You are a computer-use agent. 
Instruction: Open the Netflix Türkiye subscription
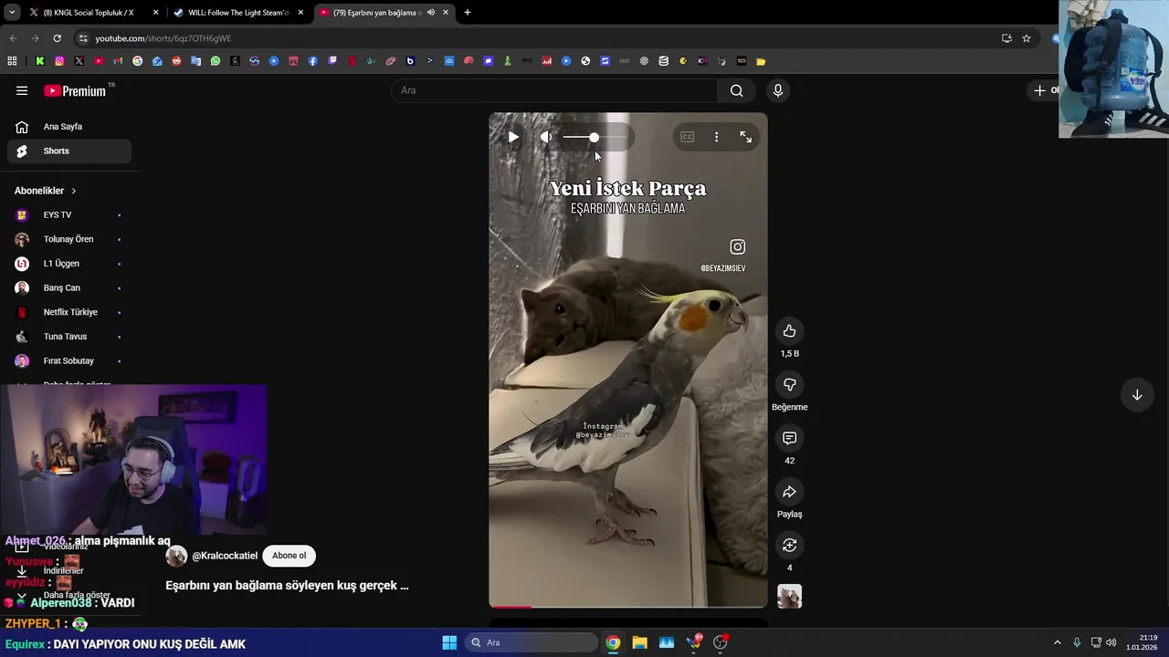69,312
